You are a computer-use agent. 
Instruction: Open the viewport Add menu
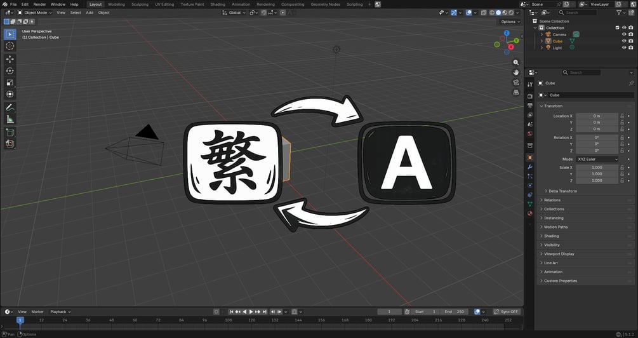coord(90,13)
